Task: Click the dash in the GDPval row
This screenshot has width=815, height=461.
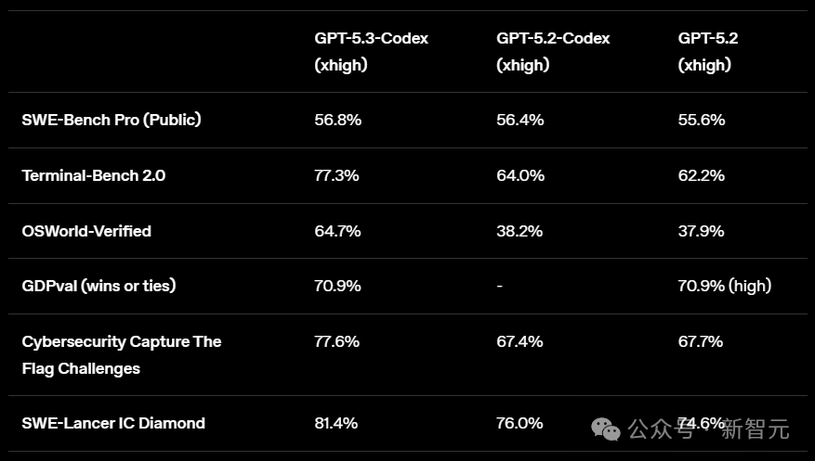Action: tap(500, 286)
